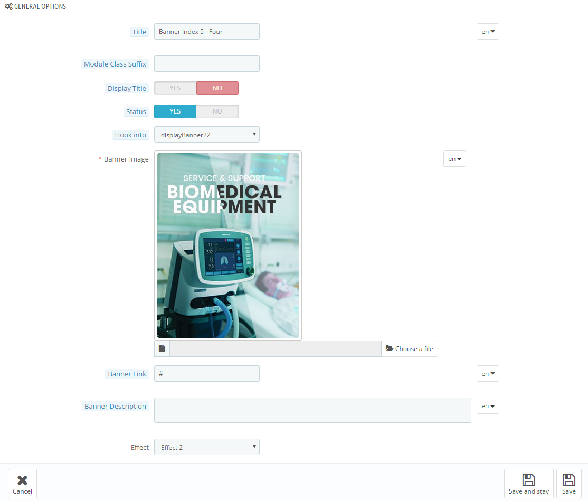588x501 pixels.
Task: Click the Banner Description text area
Action: pos(312,410)
